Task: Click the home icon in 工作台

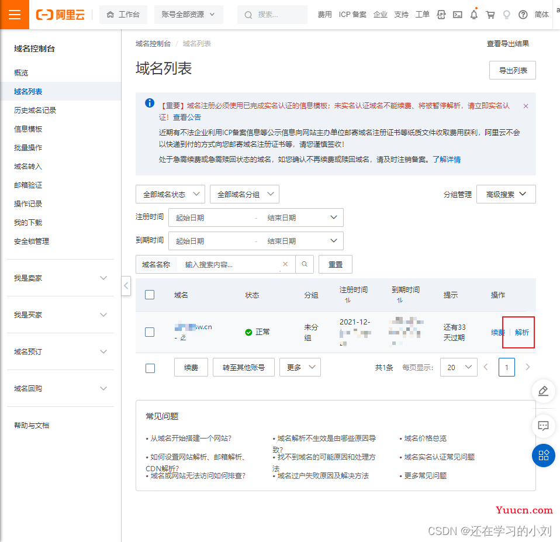Action: [110, 15]
